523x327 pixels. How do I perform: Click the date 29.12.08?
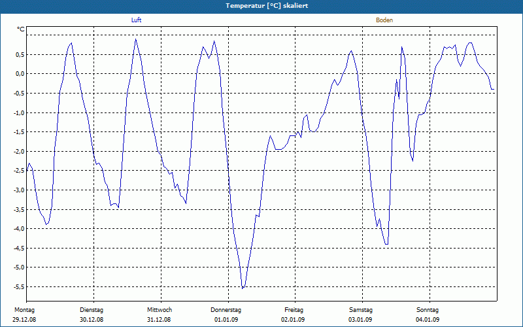pos(24,320)
